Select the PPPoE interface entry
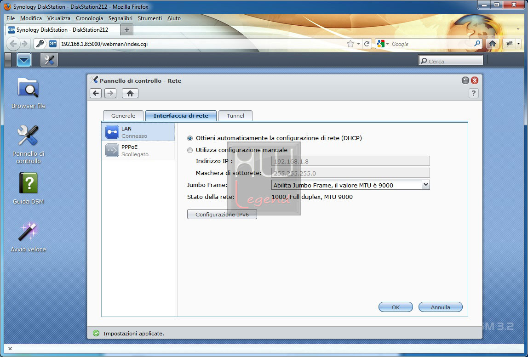Image resolution: width=528 pixels, height=357 pixels. [x=138, y=150]
